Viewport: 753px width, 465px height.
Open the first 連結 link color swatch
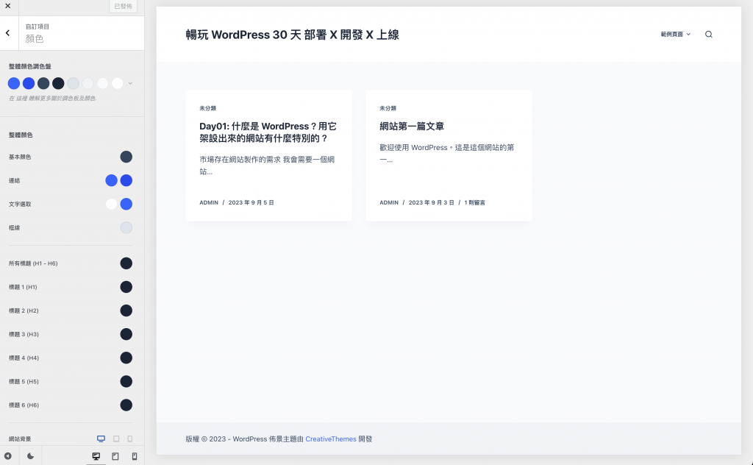click(x=112, y=180)
